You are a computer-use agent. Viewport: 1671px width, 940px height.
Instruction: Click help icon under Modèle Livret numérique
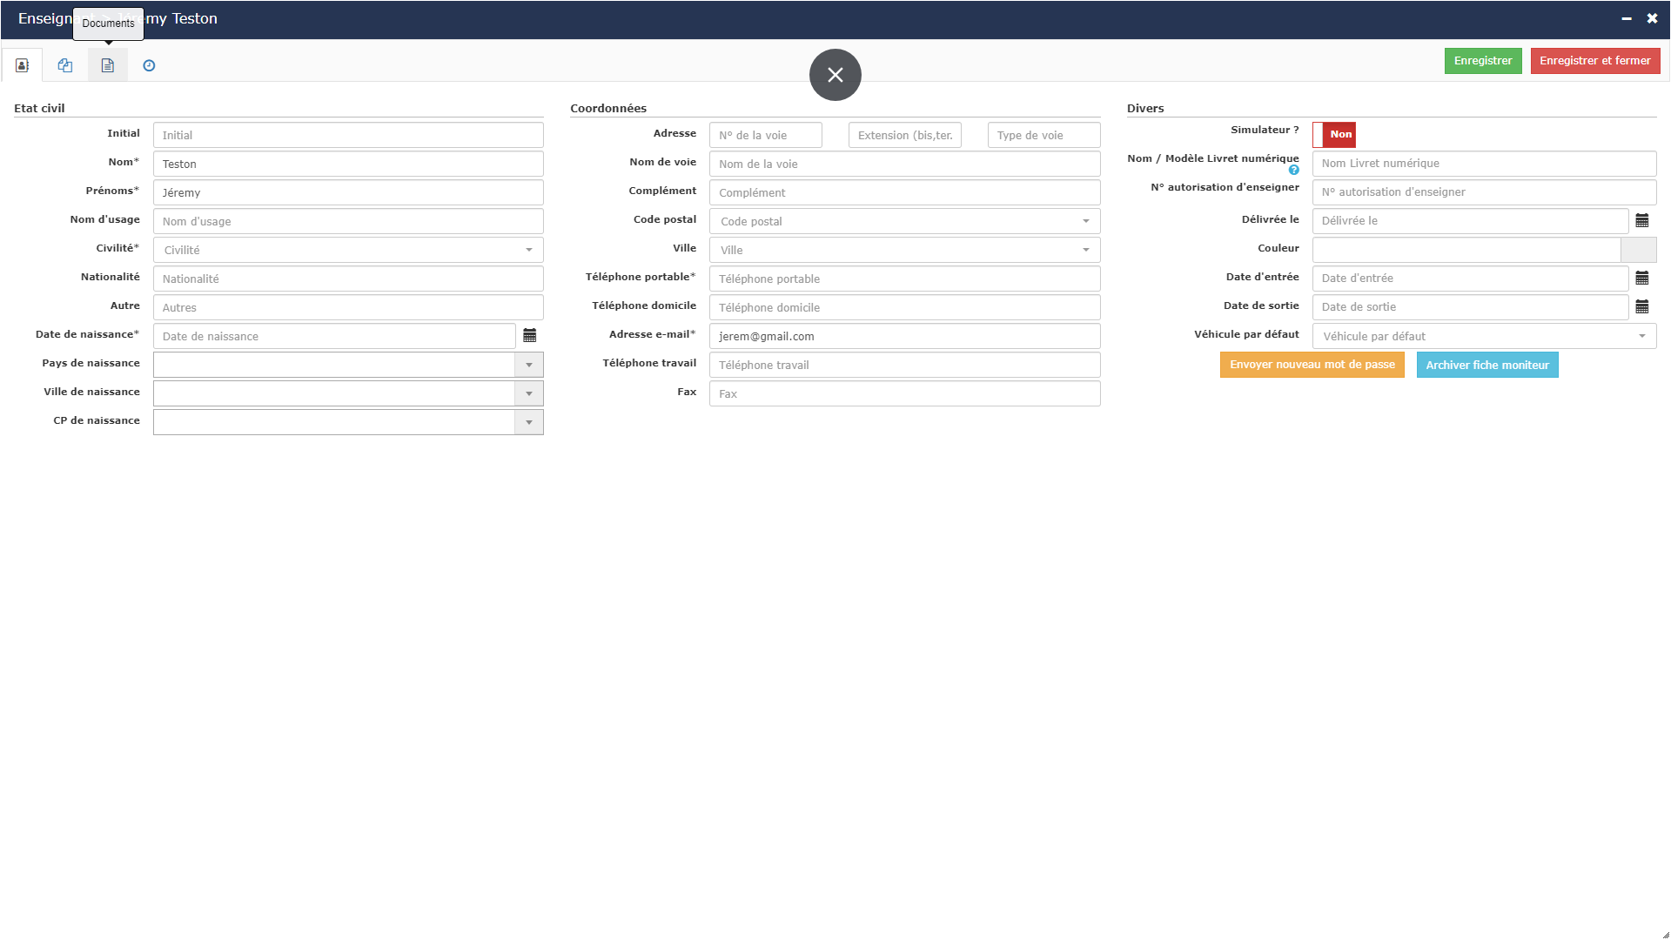pyautogui.click(x=1293, y=171)
